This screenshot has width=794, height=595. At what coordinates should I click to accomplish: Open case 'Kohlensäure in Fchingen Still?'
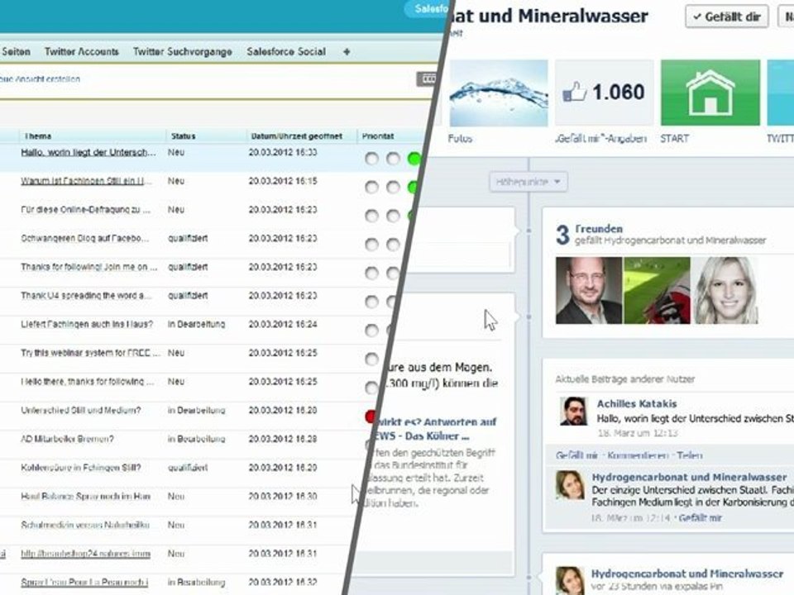click(81, 468)
